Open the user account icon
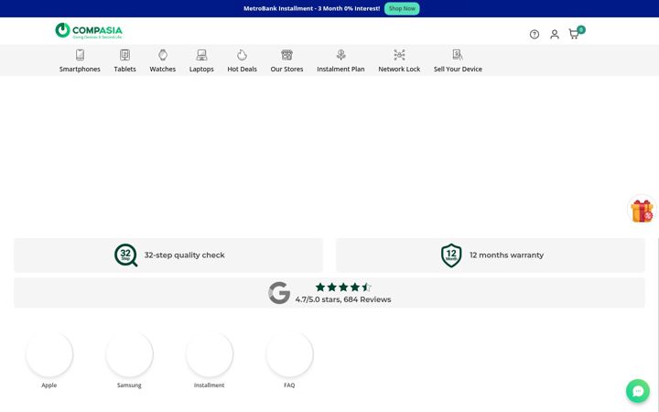 pyautogui.click(x=555, y=35)
